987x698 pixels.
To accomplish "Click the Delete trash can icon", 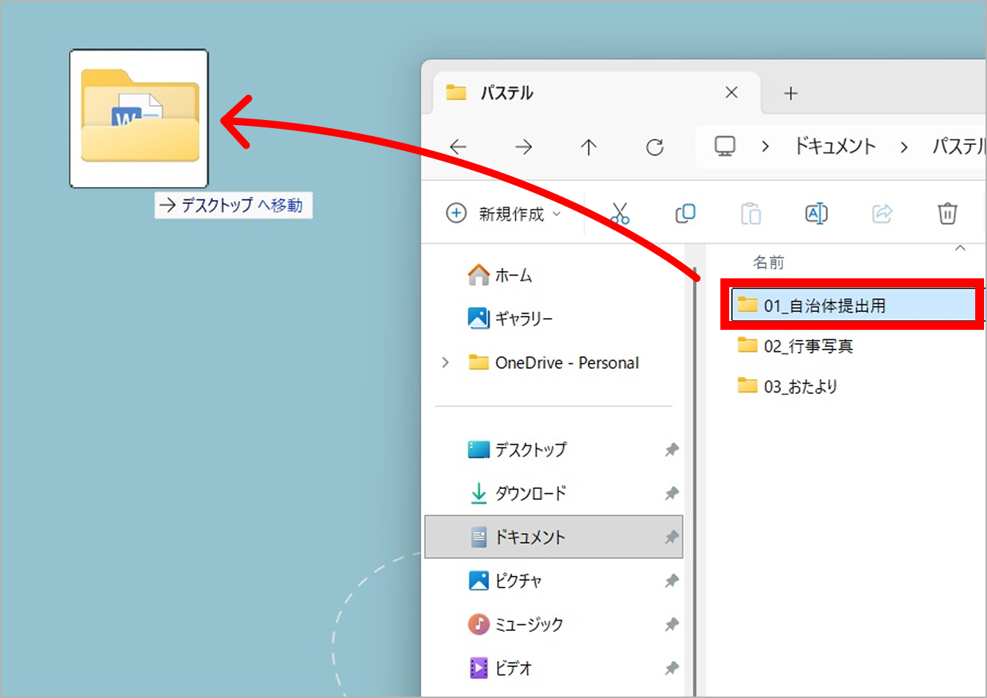I will pyautogui.click(x=946, y=214).
